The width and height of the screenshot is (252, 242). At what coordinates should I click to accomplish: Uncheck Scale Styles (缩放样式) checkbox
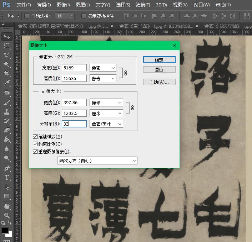point(35,137)
